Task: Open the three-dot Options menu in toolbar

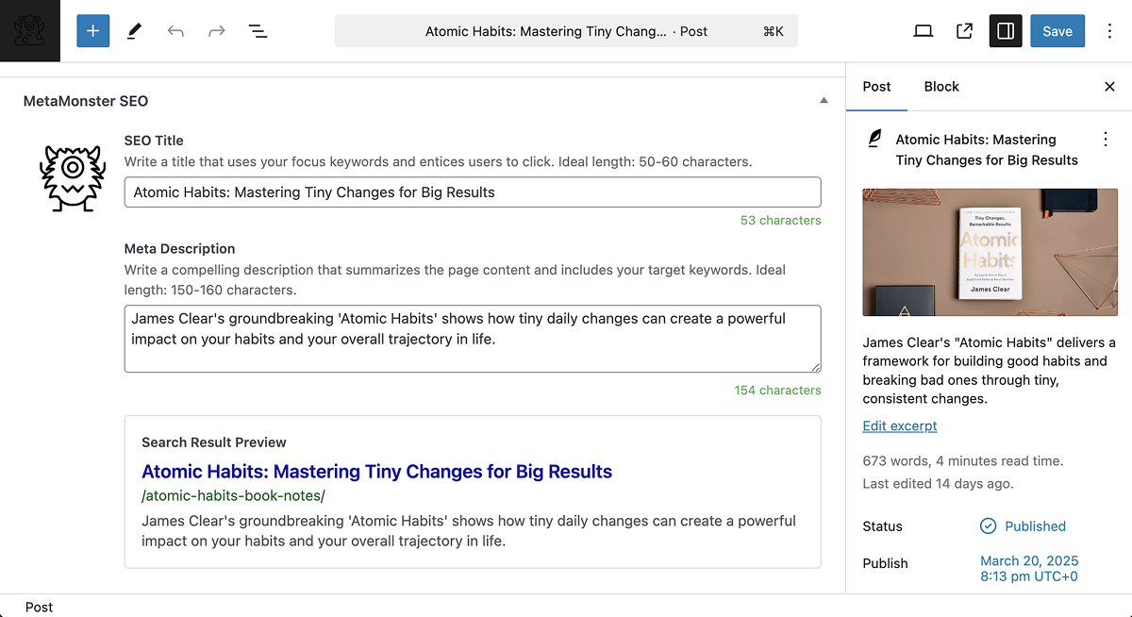Action: tap(1108, 31)
